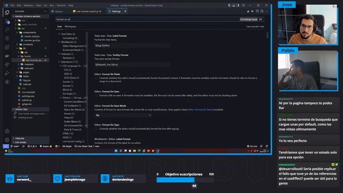Open the Explorer view in activity bar
Screen dimensions: 343x193
(x=7, y=12)
